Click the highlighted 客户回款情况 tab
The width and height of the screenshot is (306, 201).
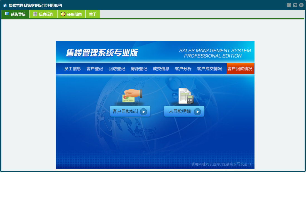[x=240, y=69]
